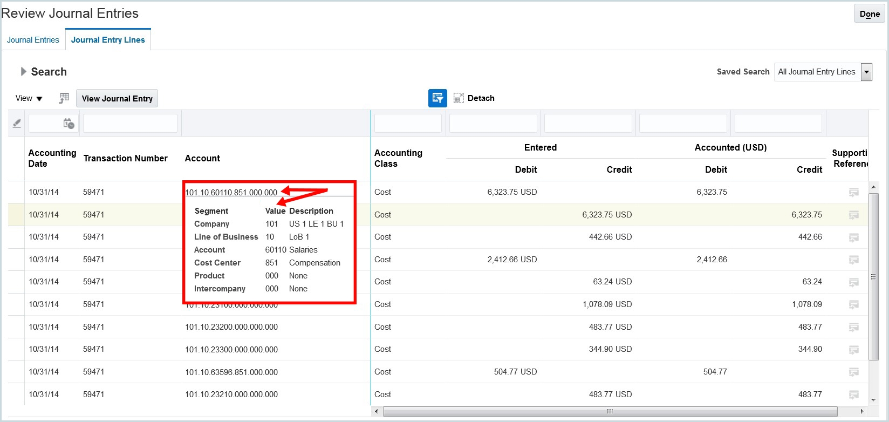Click the horizontal scrollbar thumb at bottom
Screen dimensions: 889x422
tap(610, 411)
